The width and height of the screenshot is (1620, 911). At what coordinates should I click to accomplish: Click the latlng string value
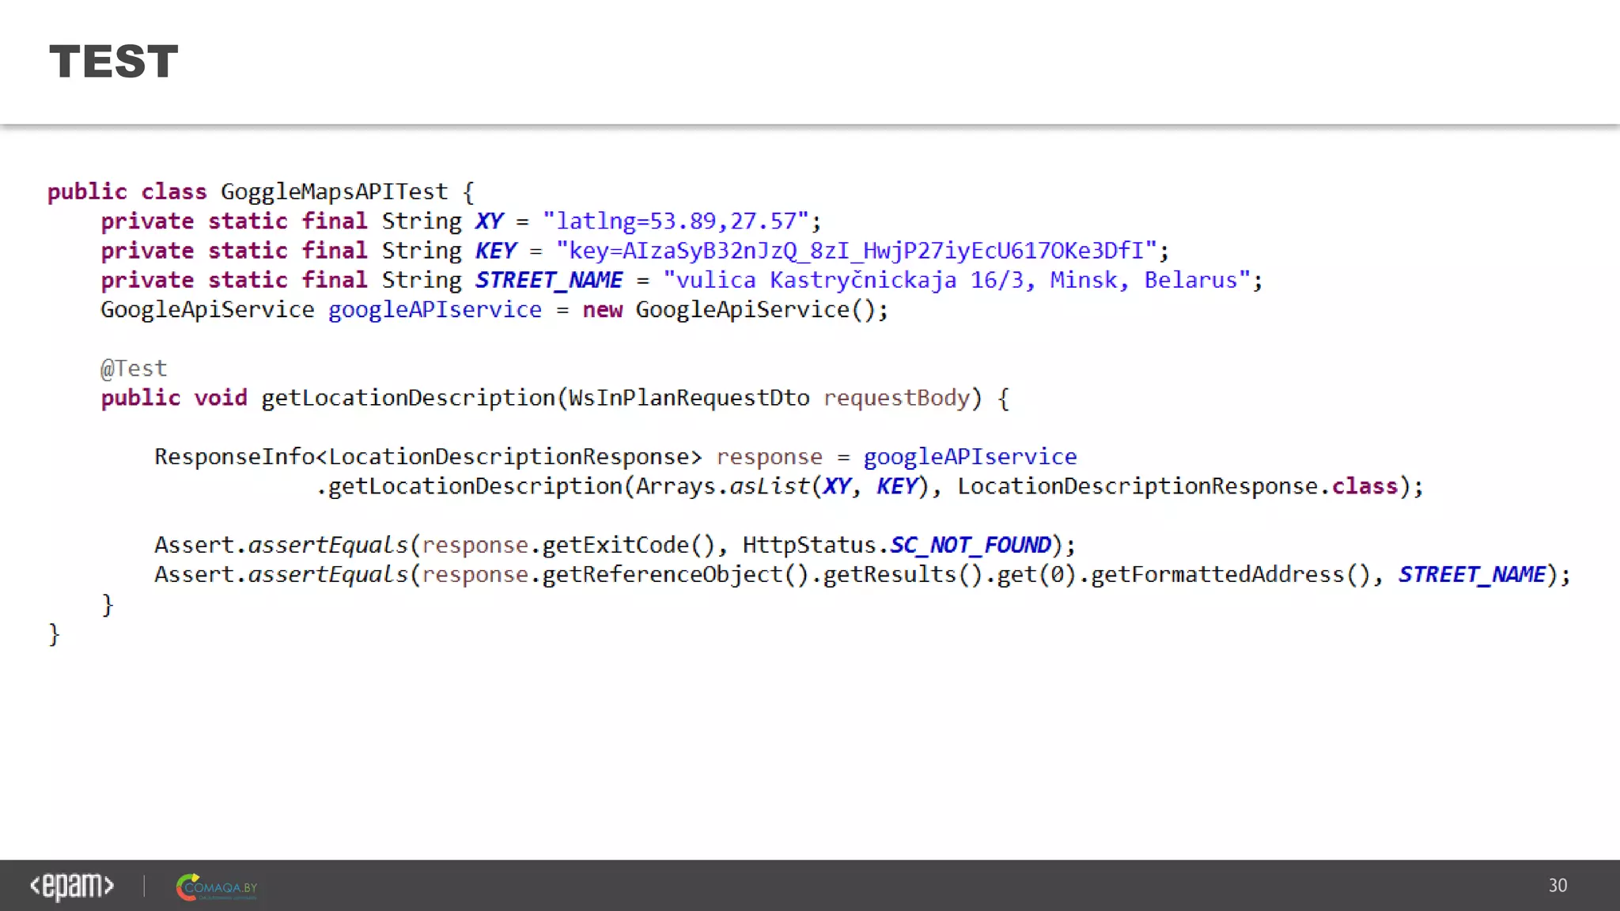point(676,221)
